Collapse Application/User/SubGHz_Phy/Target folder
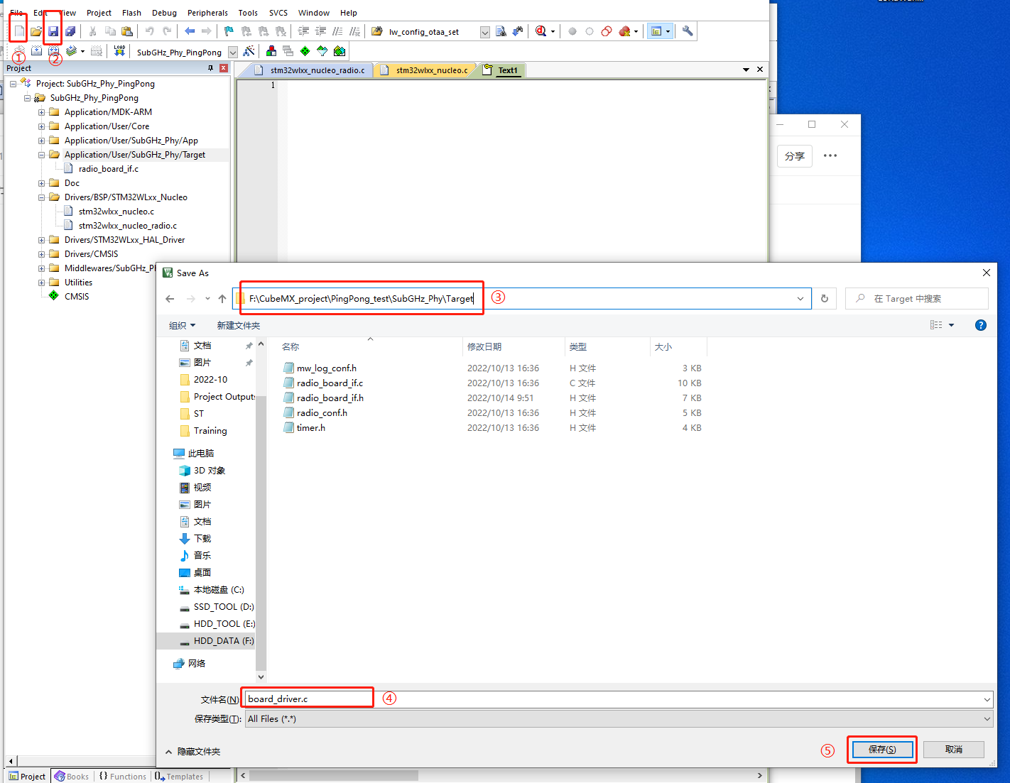 coord(41,155)
